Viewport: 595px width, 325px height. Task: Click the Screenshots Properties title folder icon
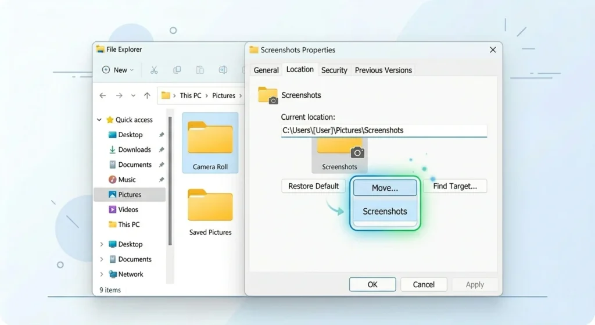point(254,50)
